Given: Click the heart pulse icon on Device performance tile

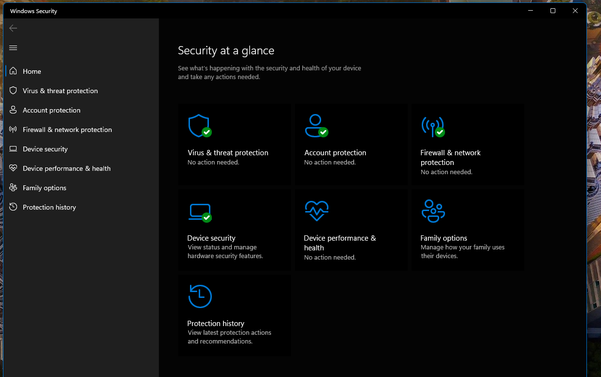Looking at the screenshot, I should tap(316, 211).
